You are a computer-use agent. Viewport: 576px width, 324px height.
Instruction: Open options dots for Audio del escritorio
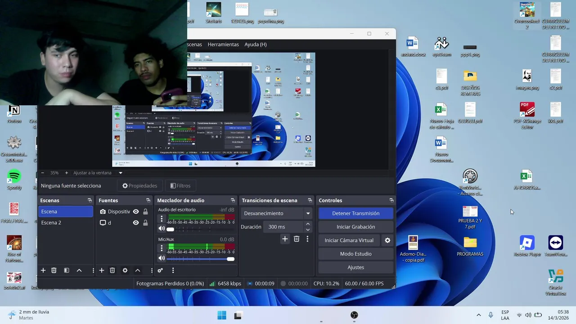click(162, 219)
